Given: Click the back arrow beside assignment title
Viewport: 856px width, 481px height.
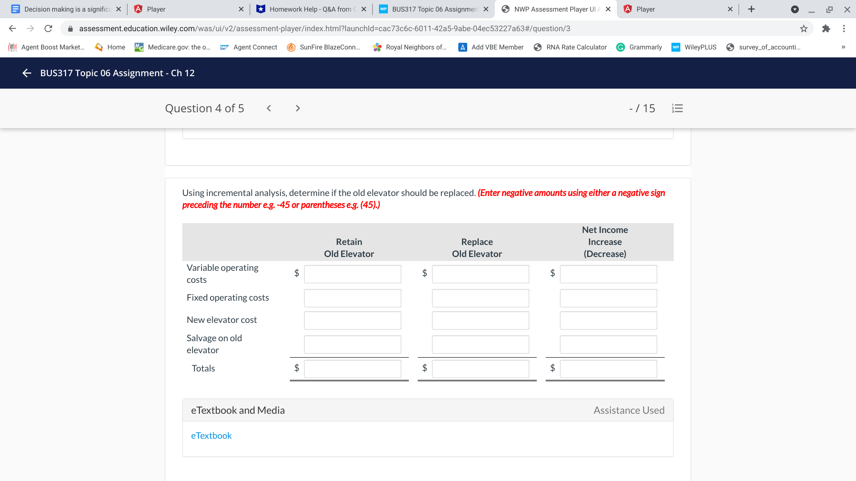Looking at the screenshot, I should pyautogui.click(x=27, y=73).
